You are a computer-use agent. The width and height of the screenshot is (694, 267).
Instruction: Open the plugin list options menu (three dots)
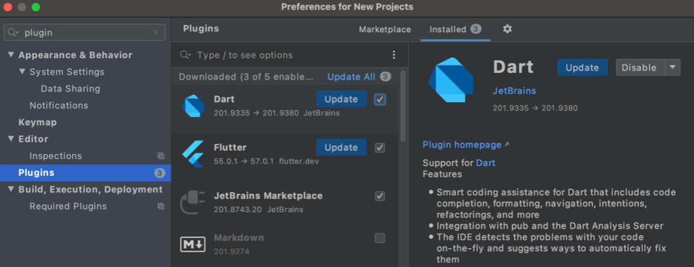394,55
